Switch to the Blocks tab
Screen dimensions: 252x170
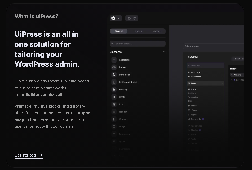point(119,31)
